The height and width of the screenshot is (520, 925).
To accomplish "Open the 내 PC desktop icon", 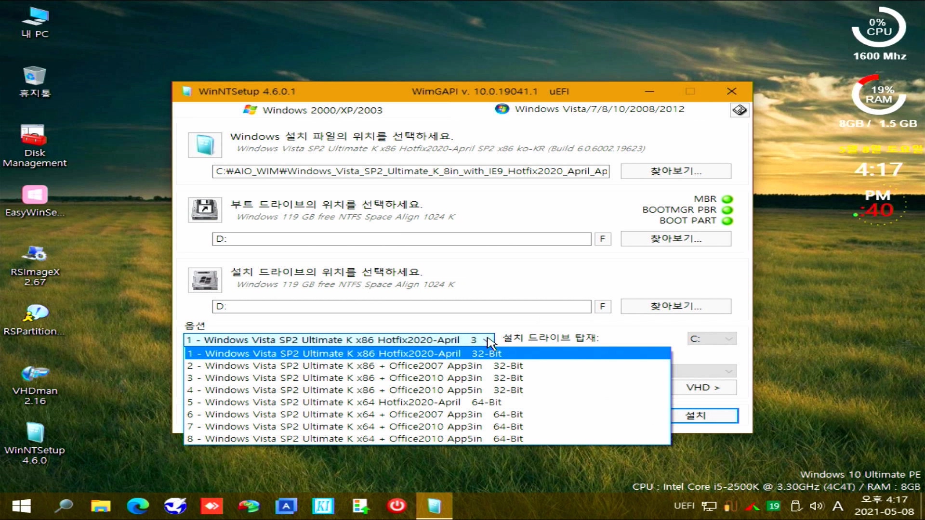I will coord(35,23).
